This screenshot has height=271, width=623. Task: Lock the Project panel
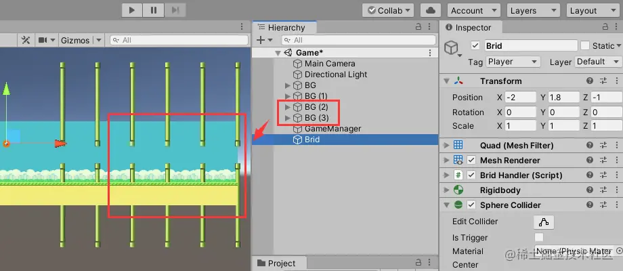click(x=418, y=263)
